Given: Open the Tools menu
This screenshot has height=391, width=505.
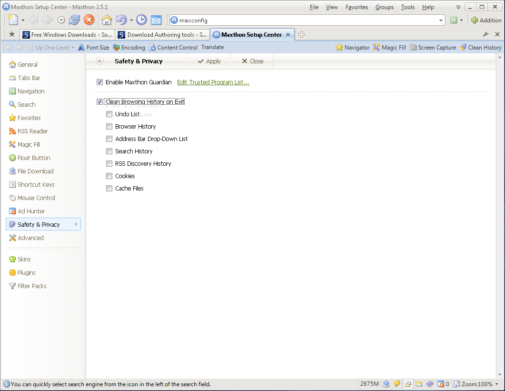Looking at the screenshot, I should [x=408, y=7].
